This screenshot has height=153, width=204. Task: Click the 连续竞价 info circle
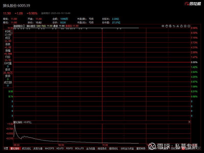[24, 26]
